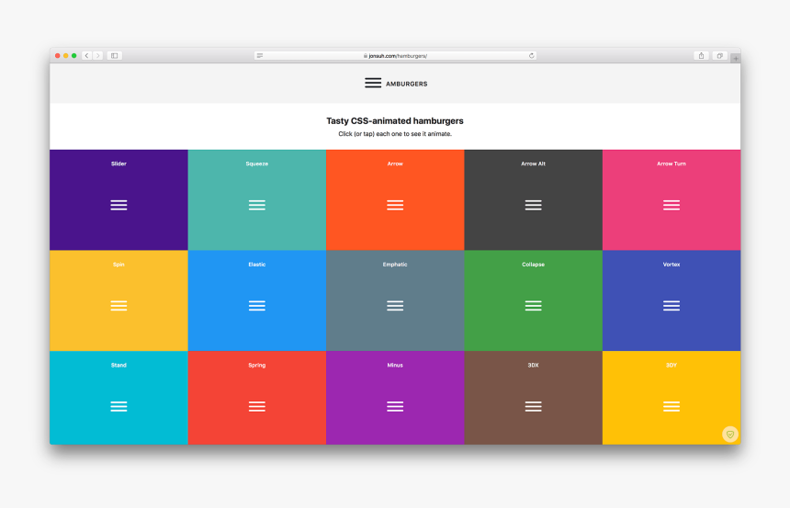Click the Squeeze label text
790x508 pixels.
[257, 164]
